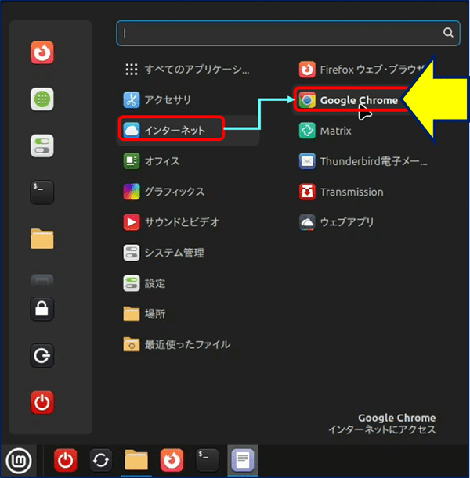Image resolution: width=470 pixels, height=478 pixels.
Task: Open System Settings toggle icon in sidebar
Action: [42, 146]
